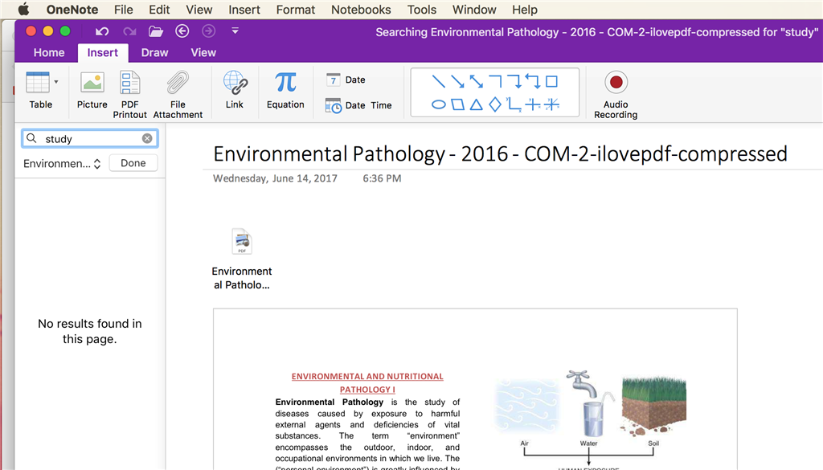The image size is (823, 470).
Task: Select the rectangle shape
Action: point(551,81)
